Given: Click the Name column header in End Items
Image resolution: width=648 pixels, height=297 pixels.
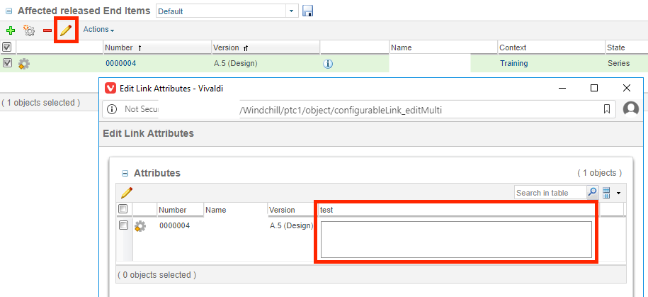Looking at the screenshot, I should (443, 47).
